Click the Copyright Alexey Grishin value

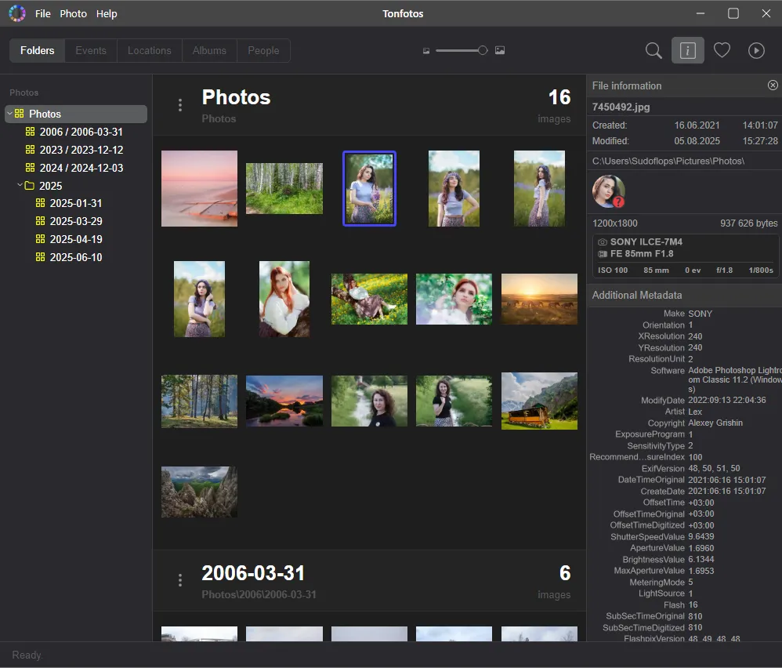point(715,423)
